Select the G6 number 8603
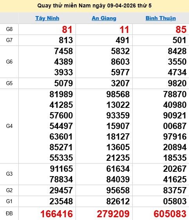The image size is (189, 220). (120, 62)
